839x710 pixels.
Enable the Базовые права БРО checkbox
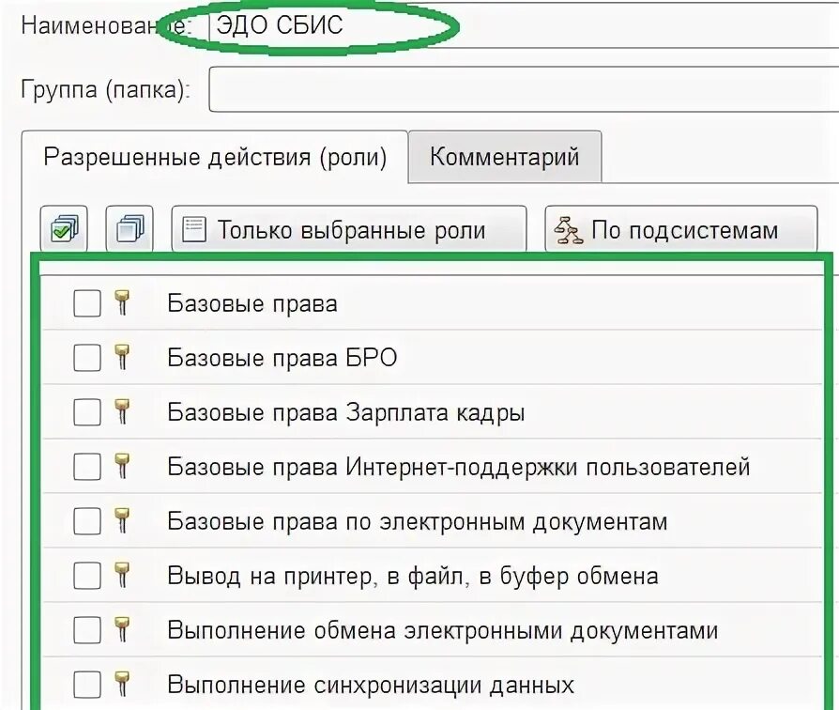coord(87,357)
